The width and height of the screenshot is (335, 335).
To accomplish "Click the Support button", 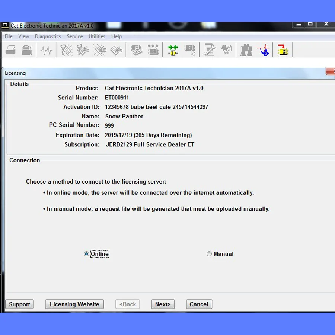I will 19,304.
